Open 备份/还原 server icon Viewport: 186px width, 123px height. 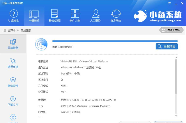[54, 13]
